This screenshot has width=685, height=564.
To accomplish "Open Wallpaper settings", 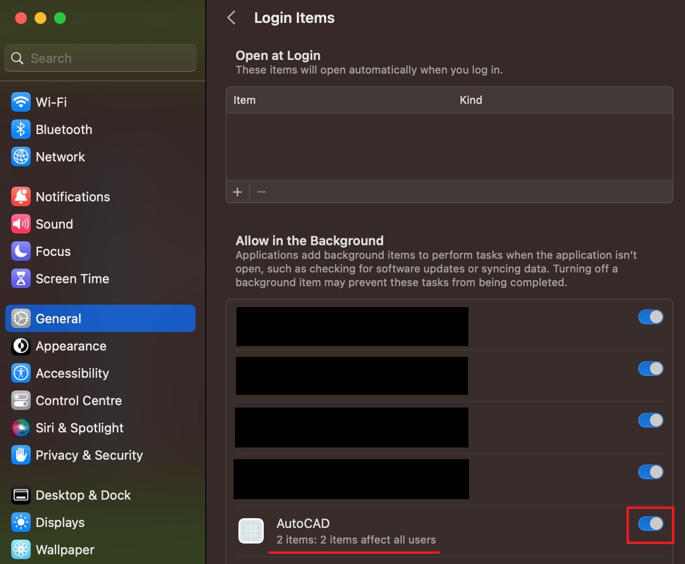I will pos(65,549).
